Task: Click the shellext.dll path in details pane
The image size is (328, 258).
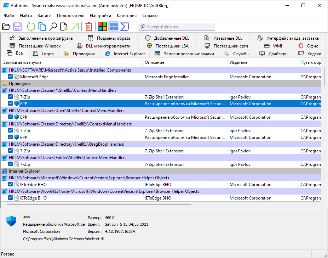Action: point(64,239)
